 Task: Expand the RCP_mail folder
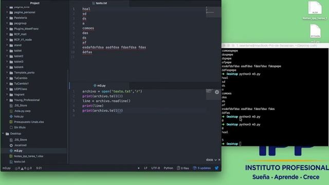[x=20, y=34]
